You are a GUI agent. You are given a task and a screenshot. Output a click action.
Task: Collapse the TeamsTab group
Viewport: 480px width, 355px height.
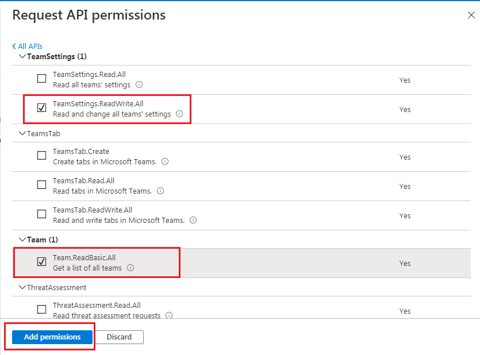click(x=22, y=133)
